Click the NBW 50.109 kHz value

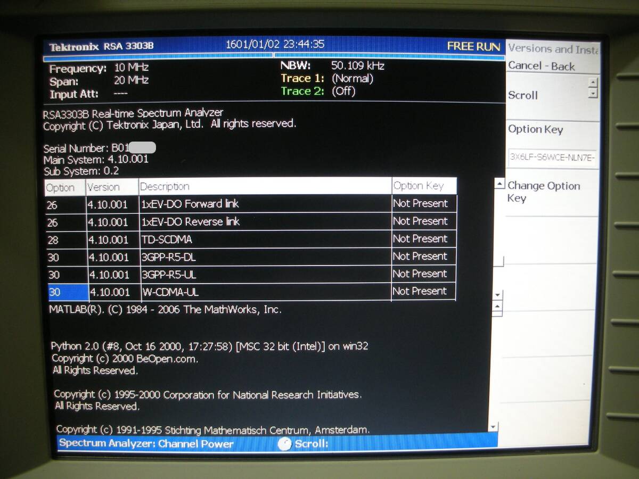357,66
